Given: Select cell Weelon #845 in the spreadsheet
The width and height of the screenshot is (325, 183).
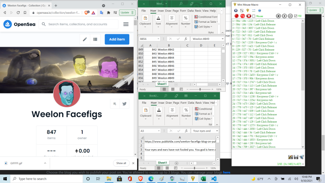Looking at the screenshot, I should (169, 62).
